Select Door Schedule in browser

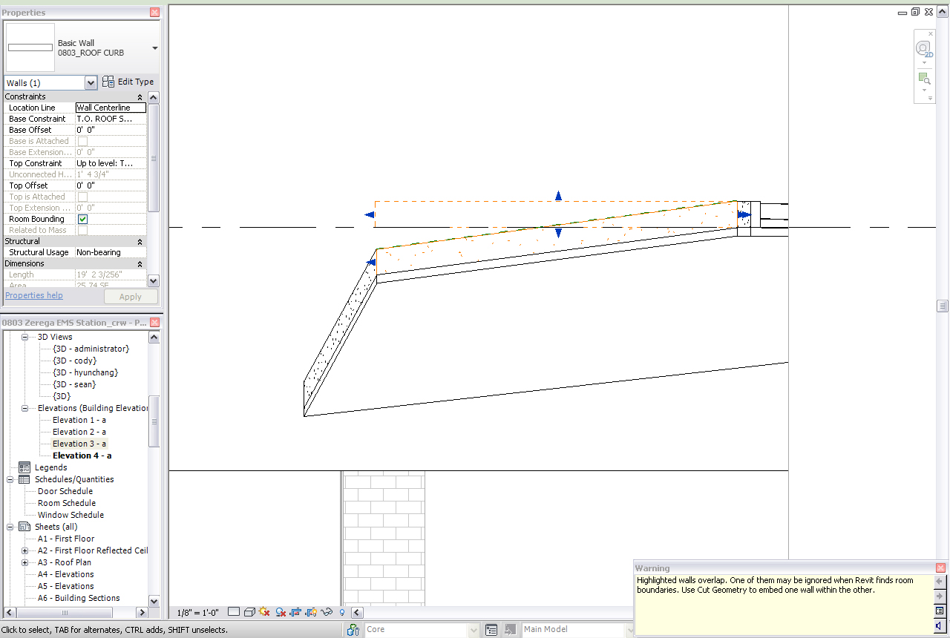pos(65,491)
